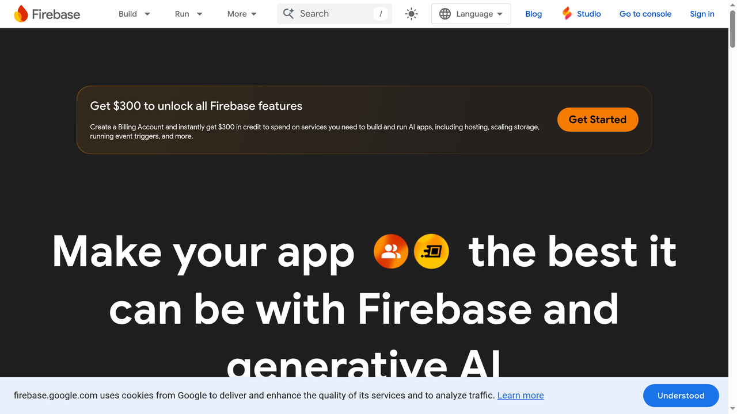Click the Sign in link
The width and height of the screenshot is (737, 414).
(x=701, y=13)
